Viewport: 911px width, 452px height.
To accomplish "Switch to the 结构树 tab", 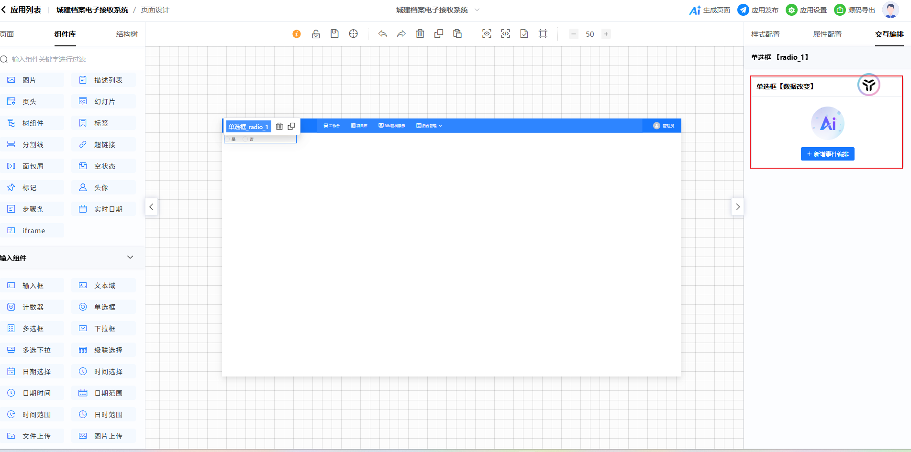I will pos(127,34).
